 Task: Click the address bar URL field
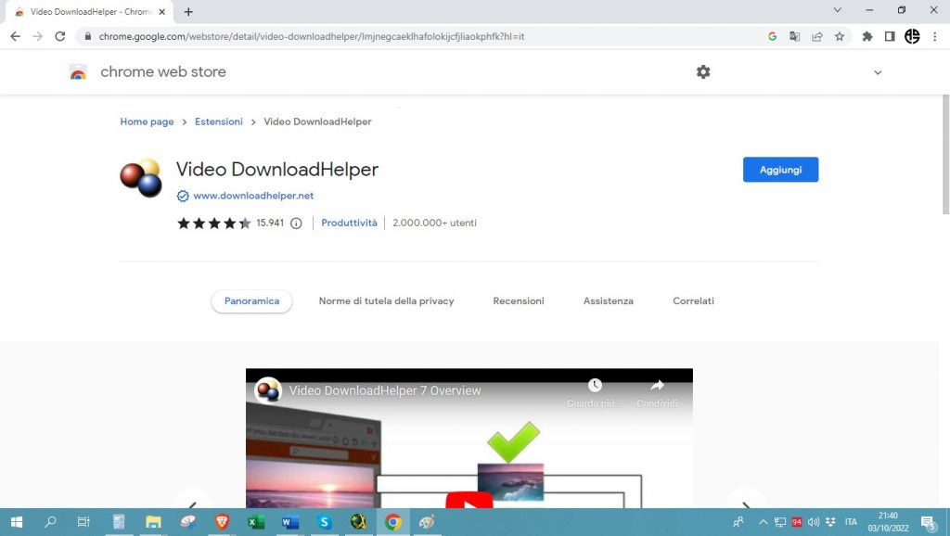click(x=417, y=37)
